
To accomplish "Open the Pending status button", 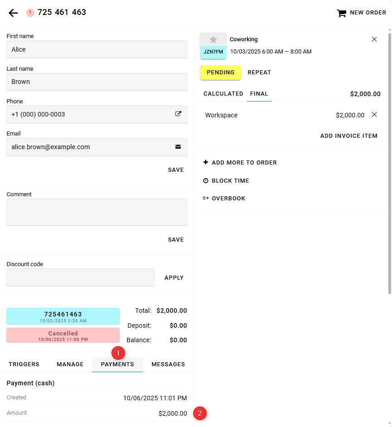I will [220, 73].
